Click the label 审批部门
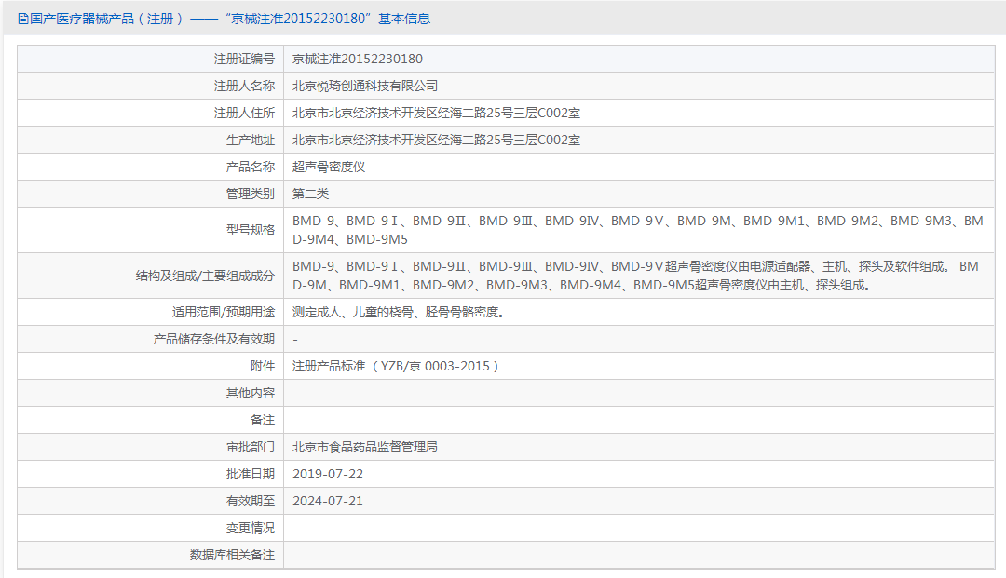The height and width of the screenshot is (578, 1006). [251, 447]
